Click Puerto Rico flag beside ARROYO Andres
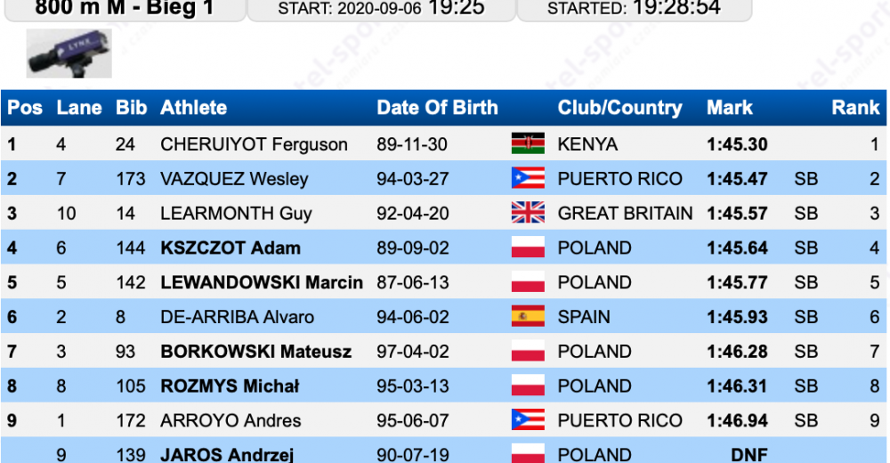 tap(528, 420)
